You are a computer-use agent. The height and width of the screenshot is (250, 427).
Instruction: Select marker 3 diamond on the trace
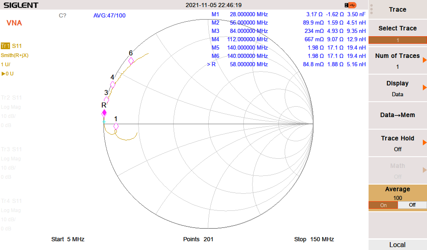106,100
